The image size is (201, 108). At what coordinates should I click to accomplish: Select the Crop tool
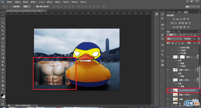(3, 31)
